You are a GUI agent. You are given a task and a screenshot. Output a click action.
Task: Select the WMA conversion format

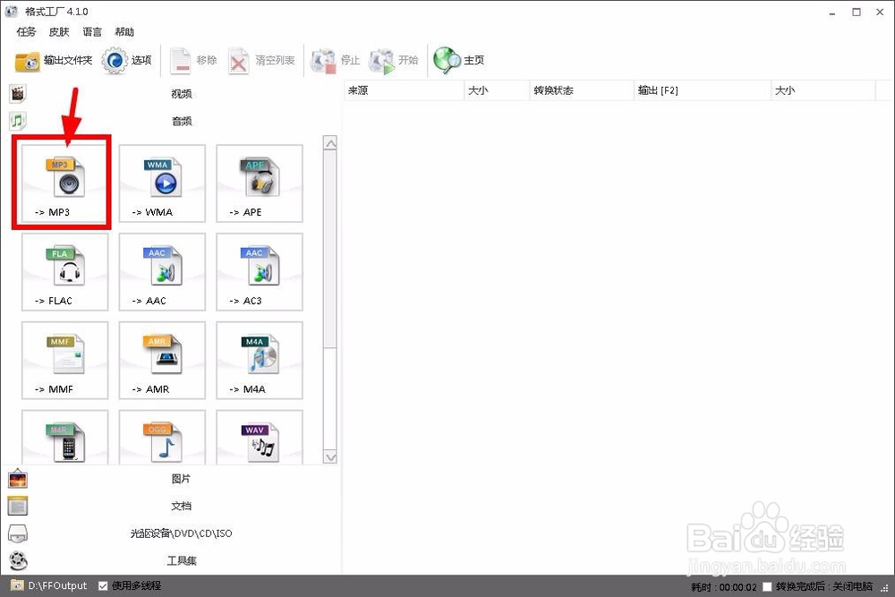click(162, 183)
